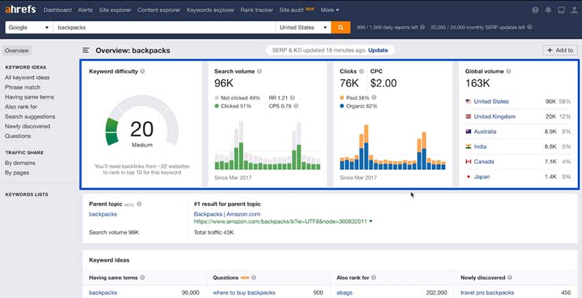This screenshot has width=582, height=298.
Task: Expand the Amazon URL dropdown arrow
Action: click(x=371, y=221)
